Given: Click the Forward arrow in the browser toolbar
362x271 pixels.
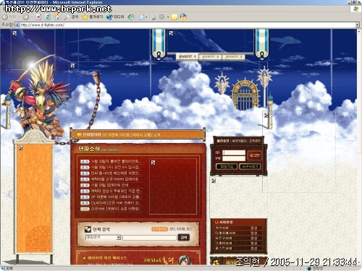Looking at the screenshot, I should pos(25,17).
